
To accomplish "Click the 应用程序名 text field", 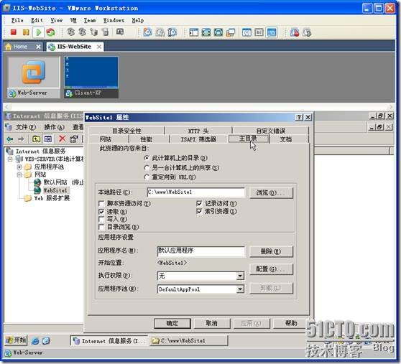I will 201,251.
